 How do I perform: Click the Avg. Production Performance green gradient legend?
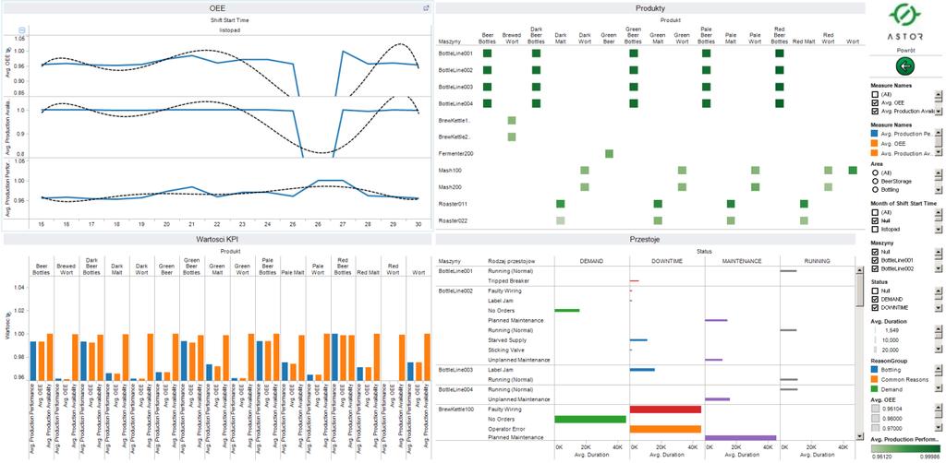(905, 449)
